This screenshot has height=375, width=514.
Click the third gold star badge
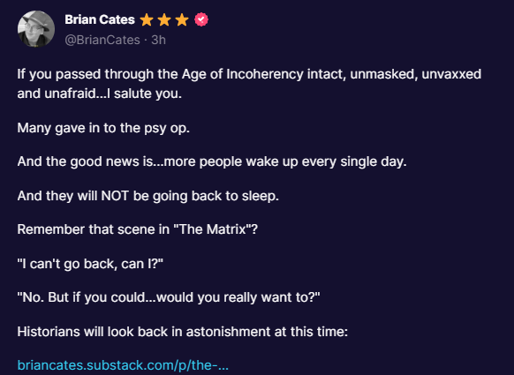tap(182, 20)
